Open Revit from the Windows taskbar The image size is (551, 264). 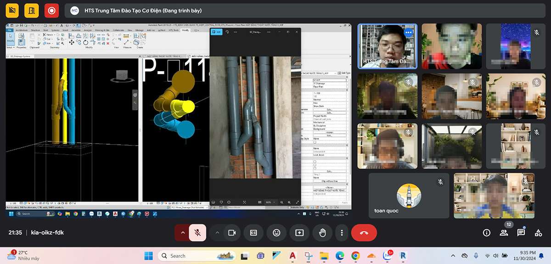click(404, 256)
